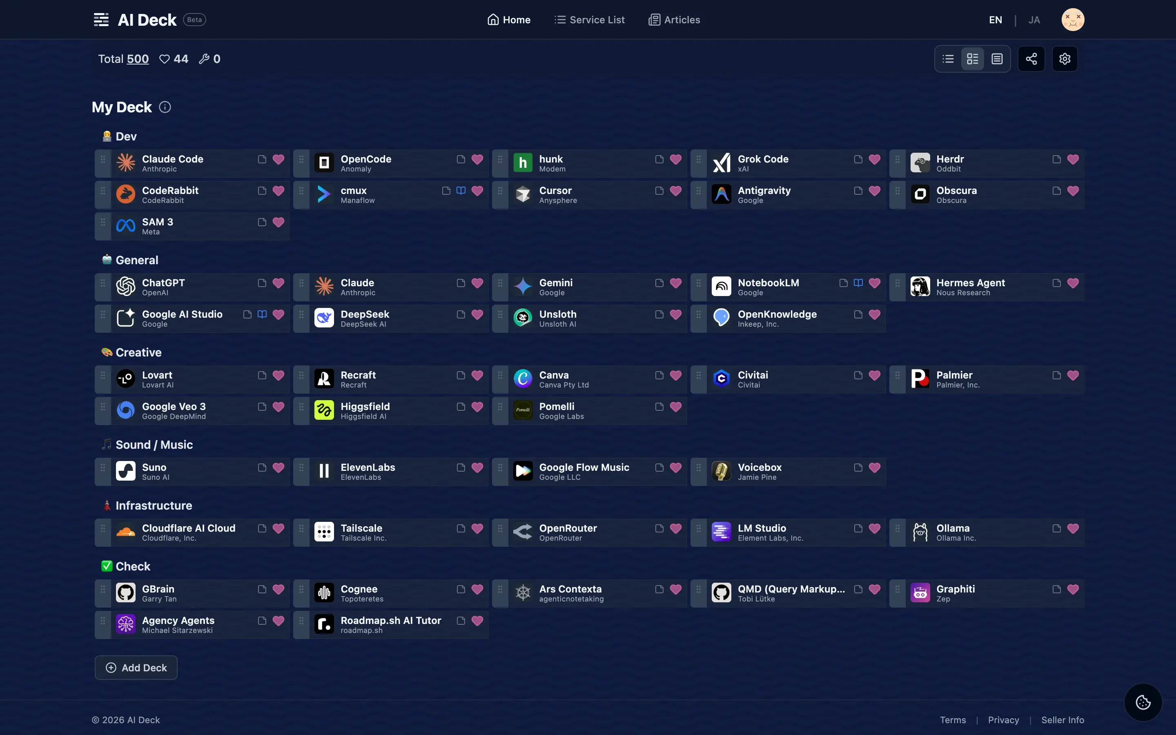
Task: Click the Canva logo icon
Action: [523, 379]
